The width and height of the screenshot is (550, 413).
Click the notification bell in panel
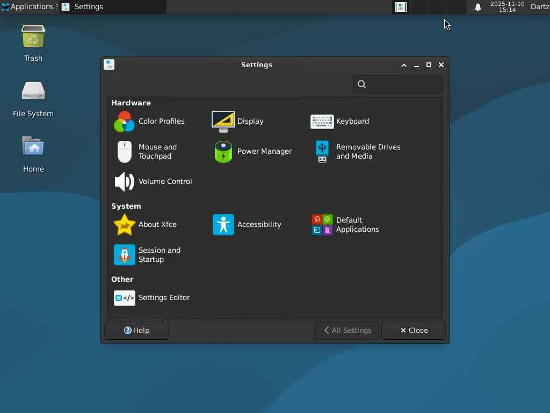click(477, 7)
